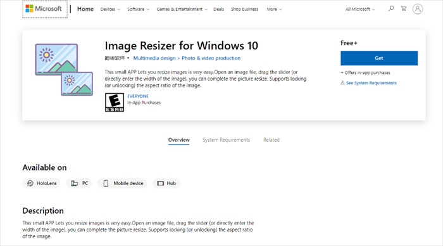This screenshot has width=443, height=246.
Task: Switch to the Related tab
Action: pos(271,140)
